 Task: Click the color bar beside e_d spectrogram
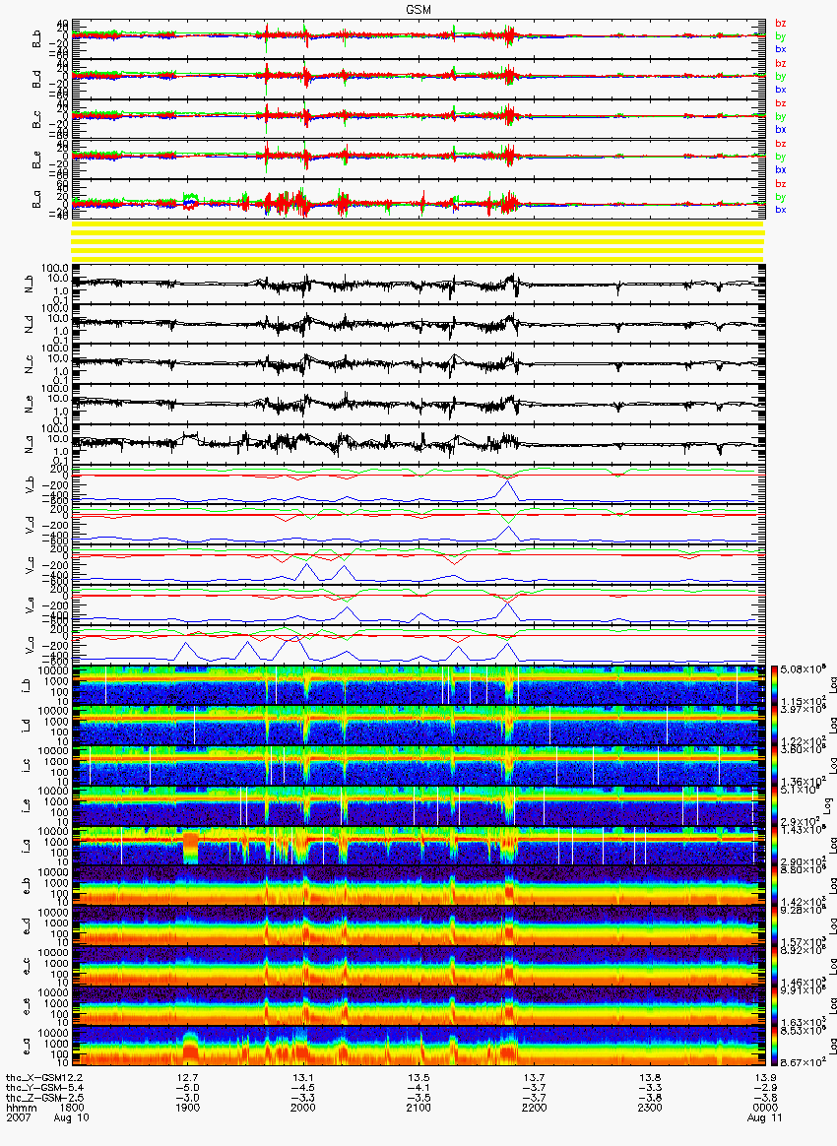(774, 926)
